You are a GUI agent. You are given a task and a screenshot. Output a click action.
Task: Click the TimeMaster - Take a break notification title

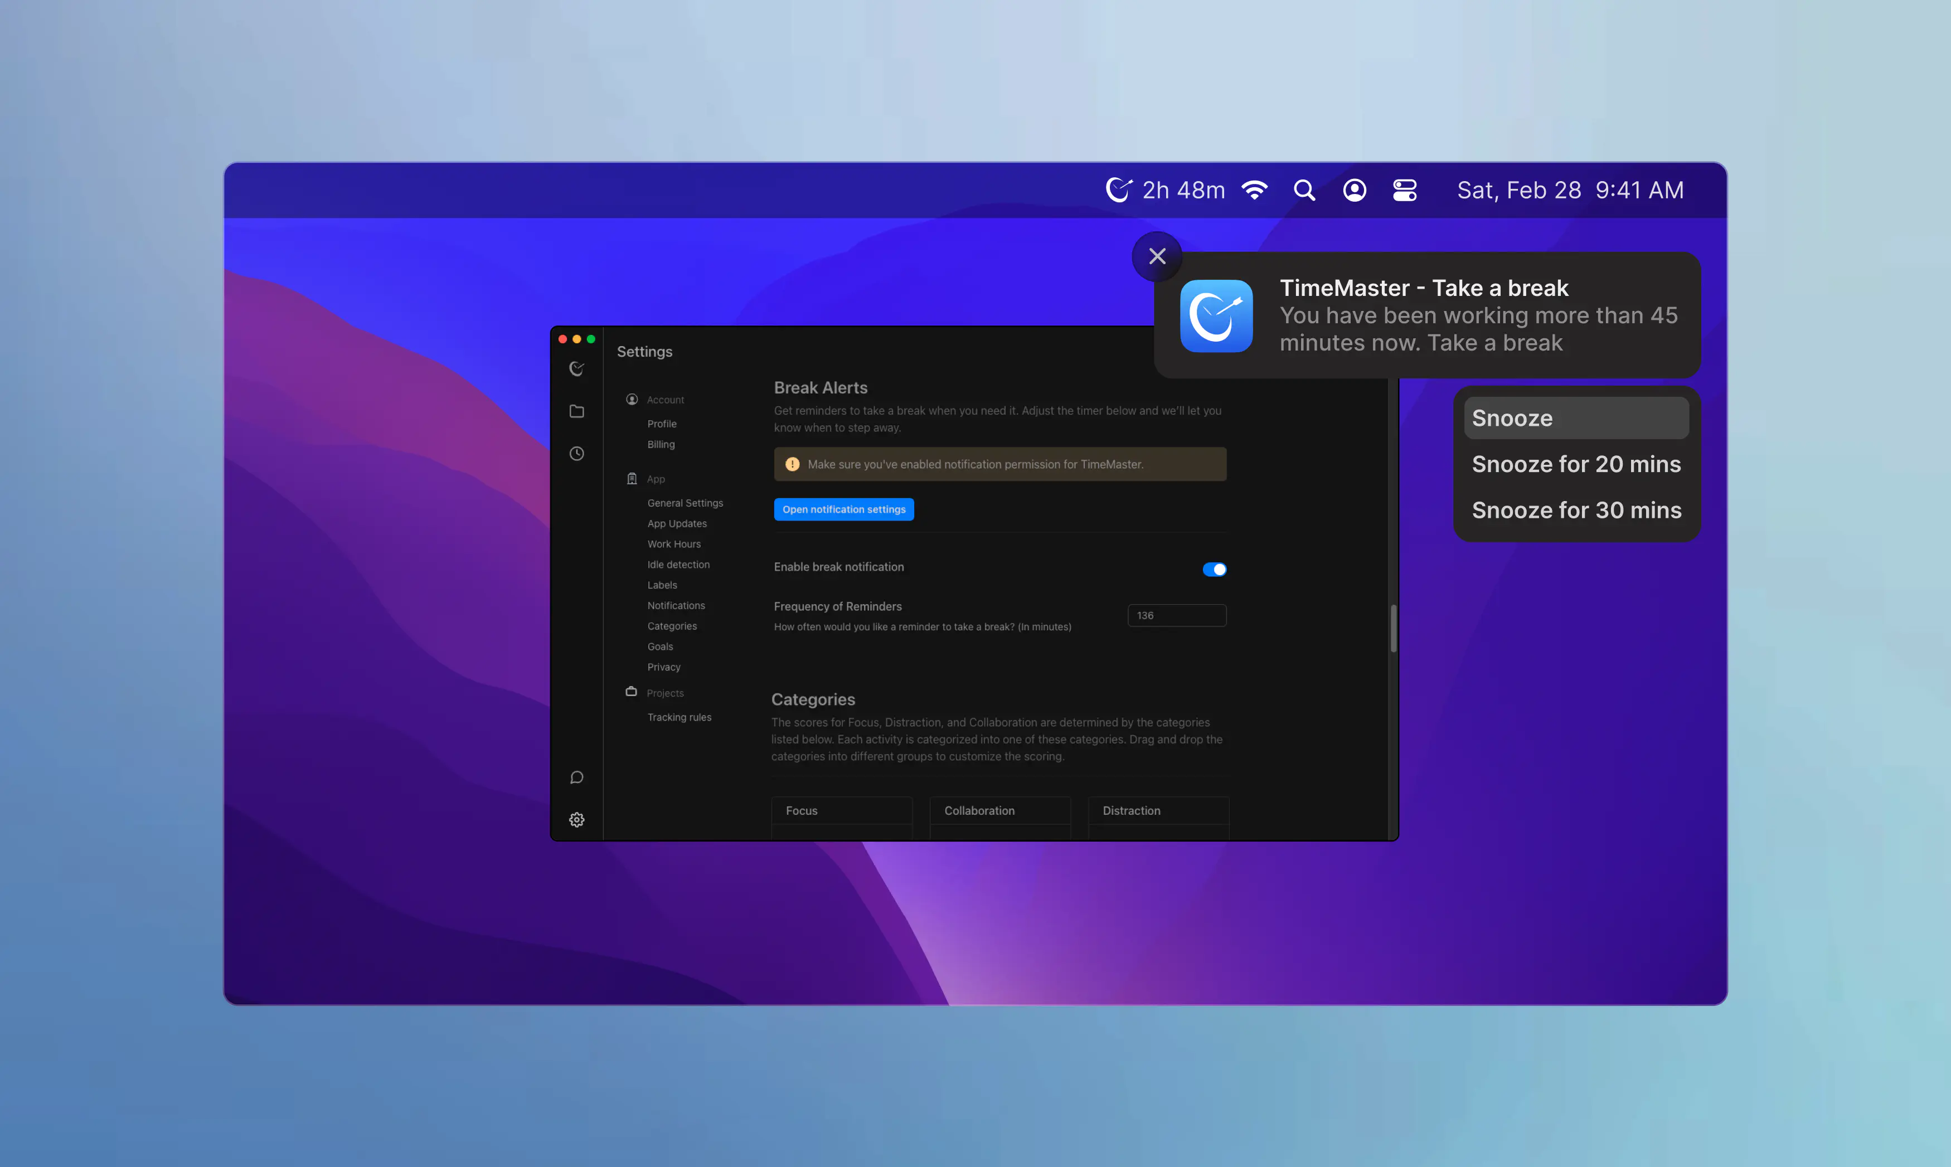pos(1423,288)
